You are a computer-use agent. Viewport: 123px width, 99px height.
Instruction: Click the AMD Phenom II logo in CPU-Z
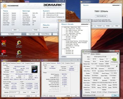pyautogui.click(x=35, y=69)
